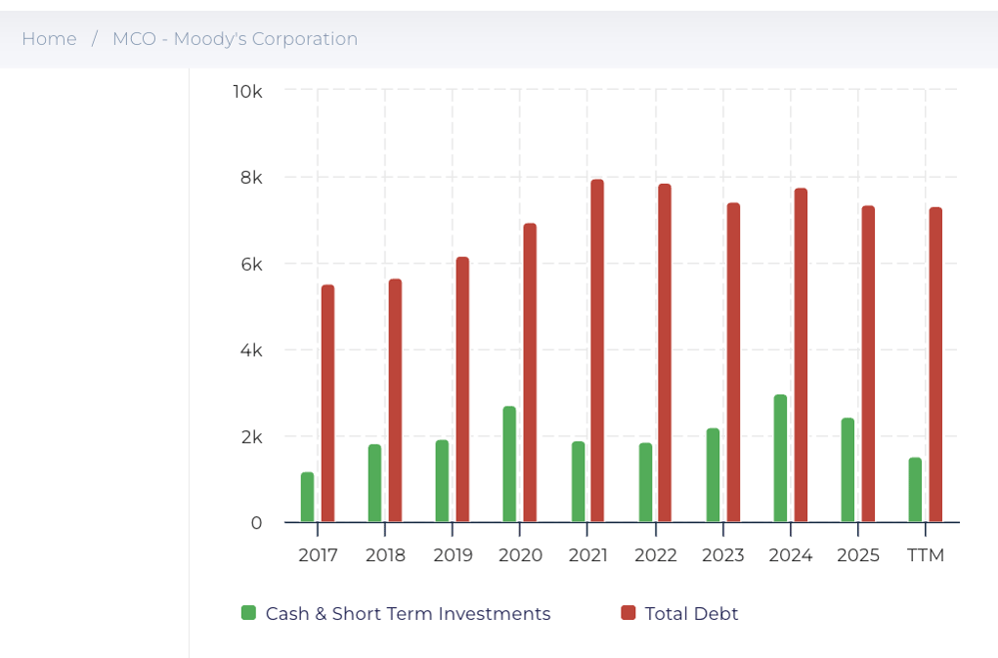Screen dimensions: 998x658
Task: Click the red Total Debt legend swatch
Action: (x=629, y=613)
